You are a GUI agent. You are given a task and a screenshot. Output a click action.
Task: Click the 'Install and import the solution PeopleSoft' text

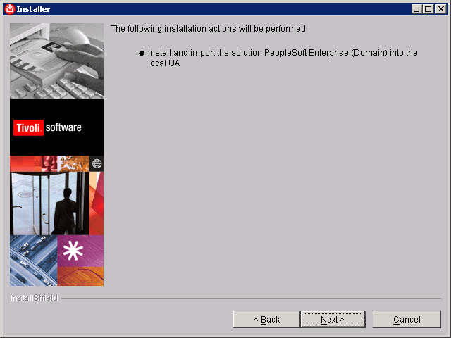tap(283, 58)
